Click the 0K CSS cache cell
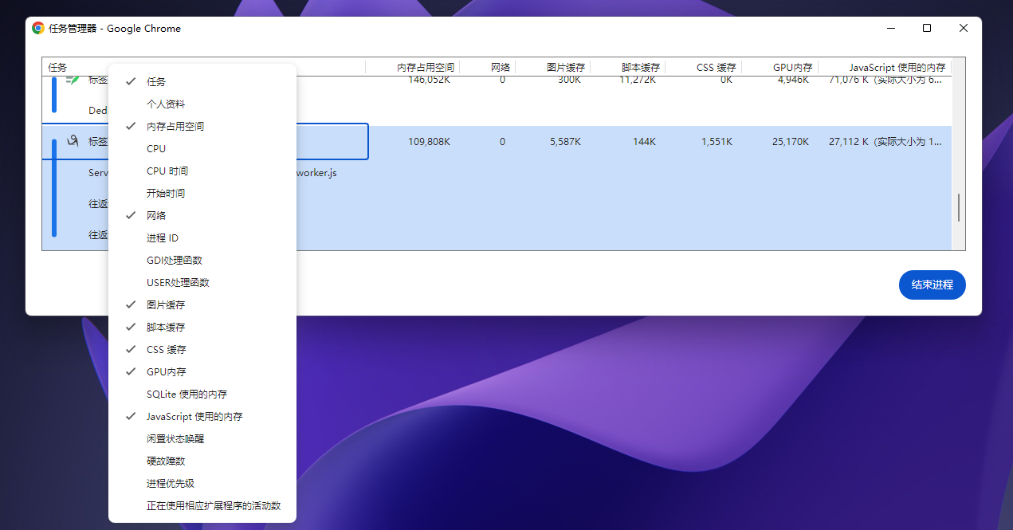This screenshot has width=1013, height=530. 726,80
